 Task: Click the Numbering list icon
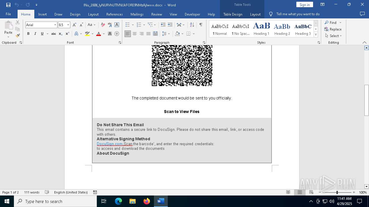139,25
